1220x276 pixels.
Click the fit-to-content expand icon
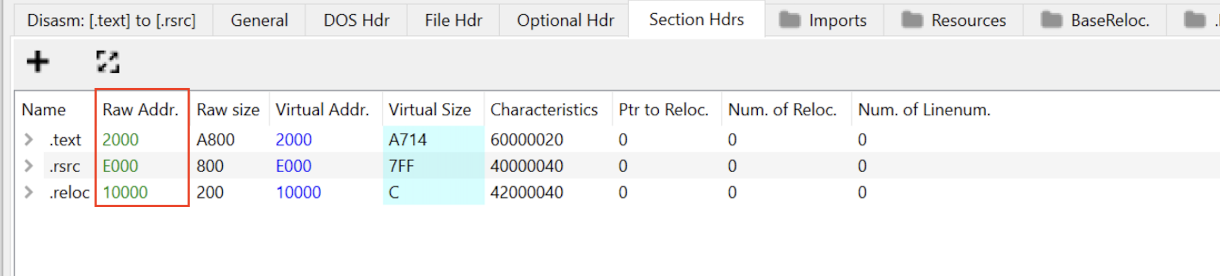coord(108,61)
